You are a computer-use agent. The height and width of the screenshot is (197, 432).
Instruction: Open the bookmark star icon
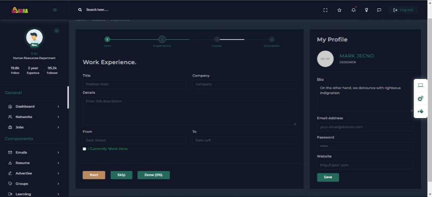tap(340, 10)
